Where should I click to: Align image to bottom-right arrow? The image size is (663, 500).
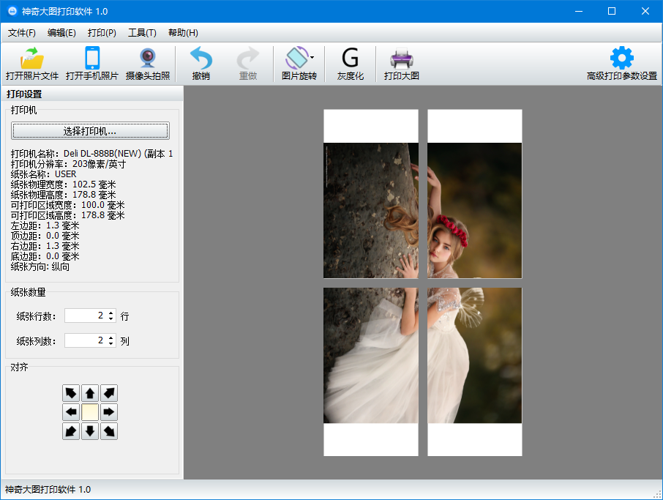pos(109,431)
